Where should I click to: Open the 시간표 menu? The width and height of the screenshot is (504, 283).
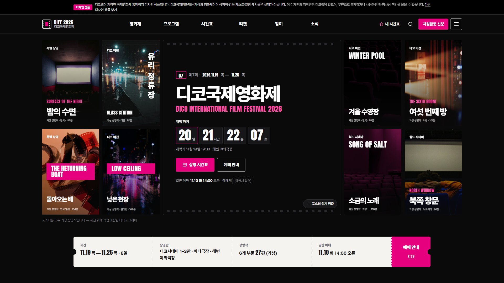207,24
